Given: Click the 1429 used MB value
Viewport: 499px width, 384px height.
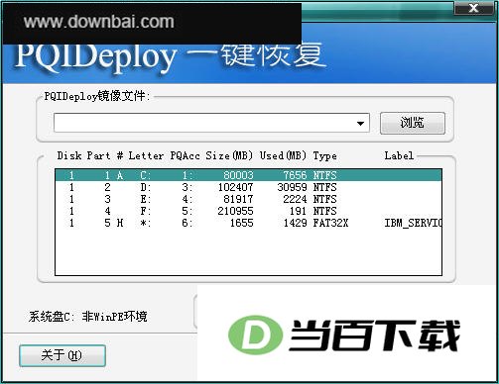Looking at the screenshot, I should pyautogui.click(x=295, y=223).
